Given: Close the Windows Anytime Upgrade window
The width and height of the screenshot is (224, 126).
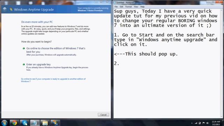Looking at the screenshot, I should click(107, 2).
